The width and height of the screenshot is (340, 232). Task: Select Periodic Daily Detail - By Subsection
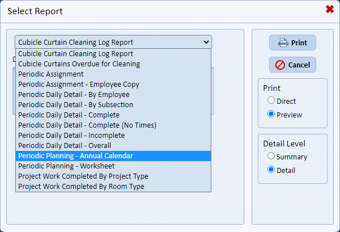click(x=75, y=105)
